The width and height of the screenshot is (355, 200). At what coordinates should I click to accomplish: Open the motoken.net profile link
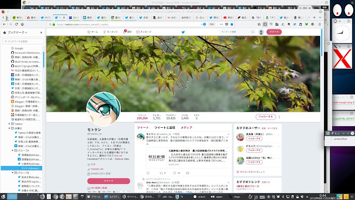97,169
